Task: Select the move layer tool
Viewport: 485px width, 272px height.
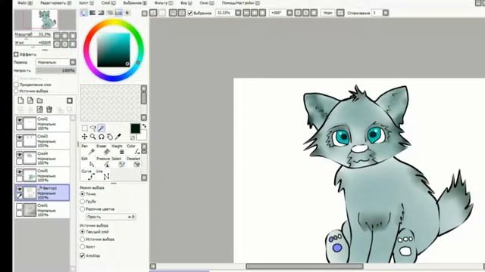Action: pyautogui.click(x=84, y=137)
